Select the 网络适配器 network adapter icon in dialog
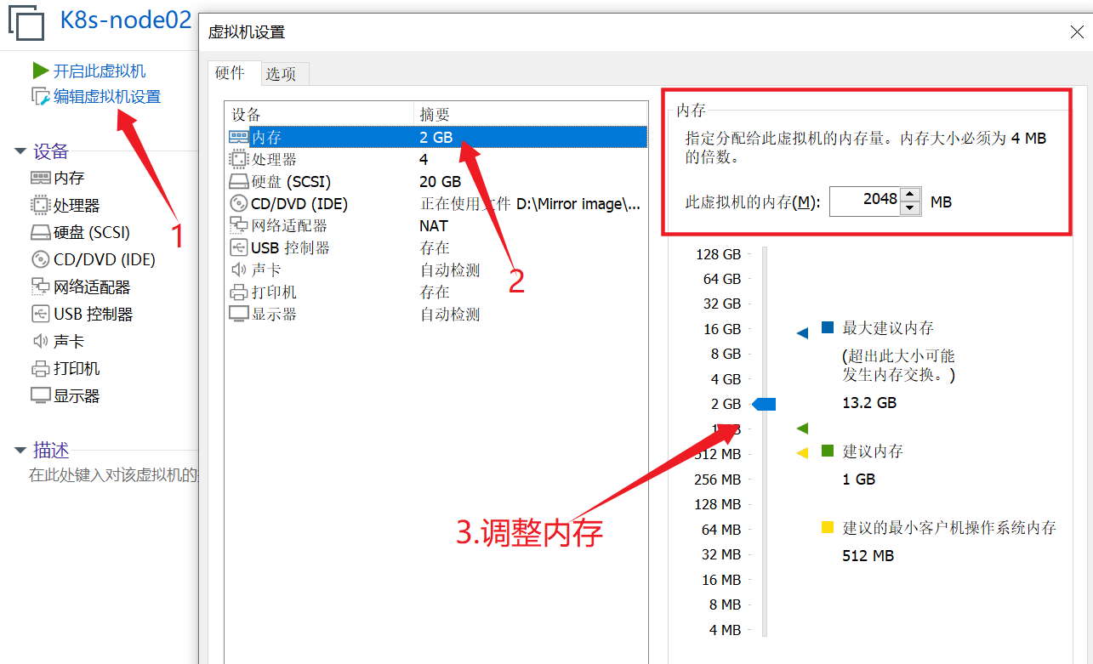 click(238, 226)
